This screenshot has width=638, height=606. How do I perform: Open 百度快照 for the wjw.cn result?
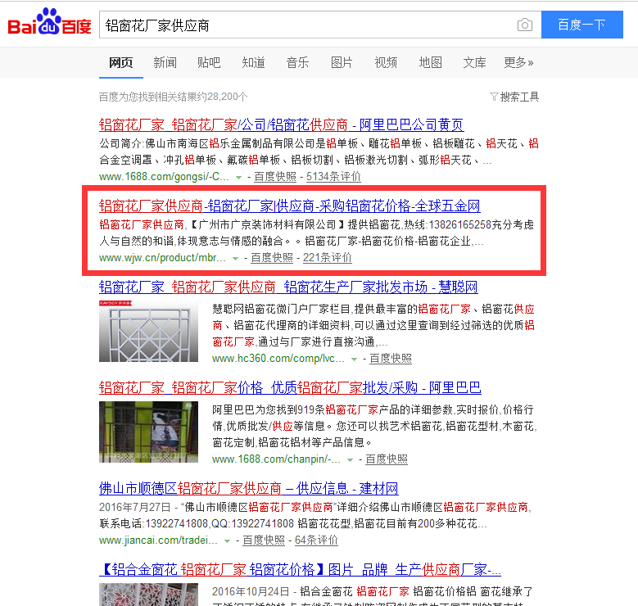point(272,258)
